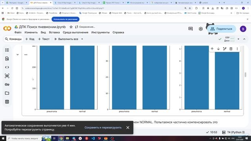Open more cell actions three-dot menu

tap(237, 49)
